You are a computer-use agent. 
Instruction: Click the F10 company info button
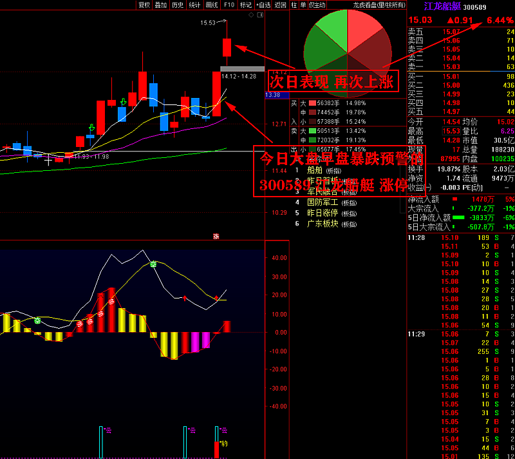click(x=228, y=5)
